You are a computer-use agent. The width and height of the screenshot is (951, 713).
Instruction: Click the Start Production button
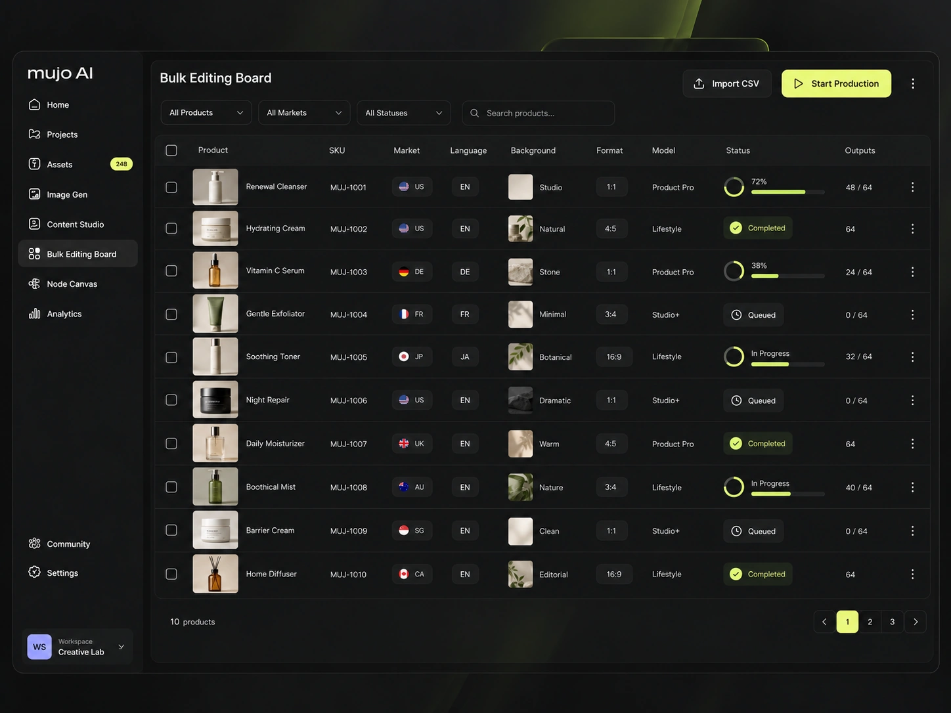coord(836,83)
